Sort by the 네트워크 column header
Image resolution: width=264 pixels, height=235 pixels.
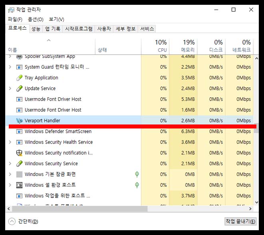point(239,46)
